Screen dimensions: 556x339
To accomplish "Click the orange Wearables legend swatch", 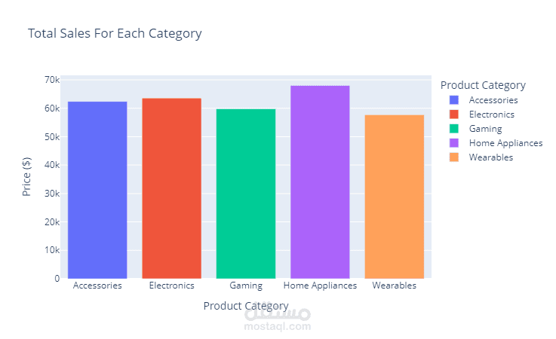I will click(x=454, y=157).
